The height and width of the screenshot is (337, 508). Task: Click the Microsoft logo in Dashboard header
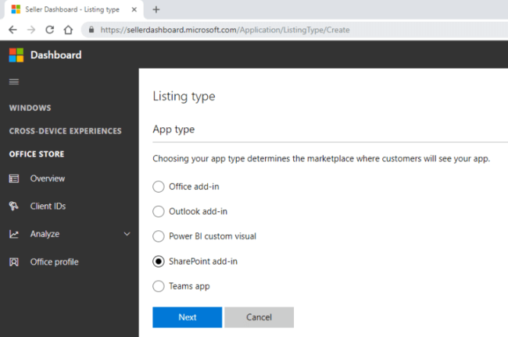coord(16,55)
